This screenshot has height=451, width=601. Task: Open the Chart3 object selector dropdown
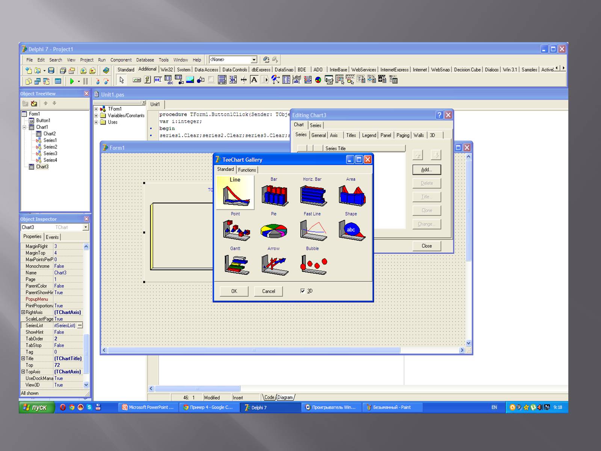(86, 227)
